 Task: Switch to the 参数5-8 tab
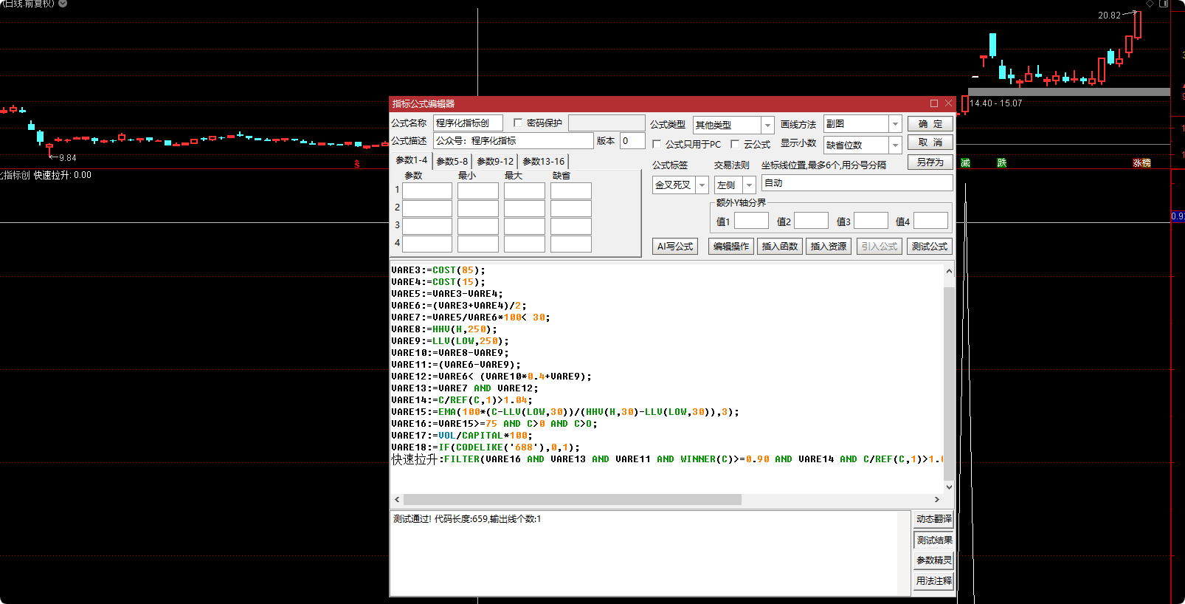(452, 161)
